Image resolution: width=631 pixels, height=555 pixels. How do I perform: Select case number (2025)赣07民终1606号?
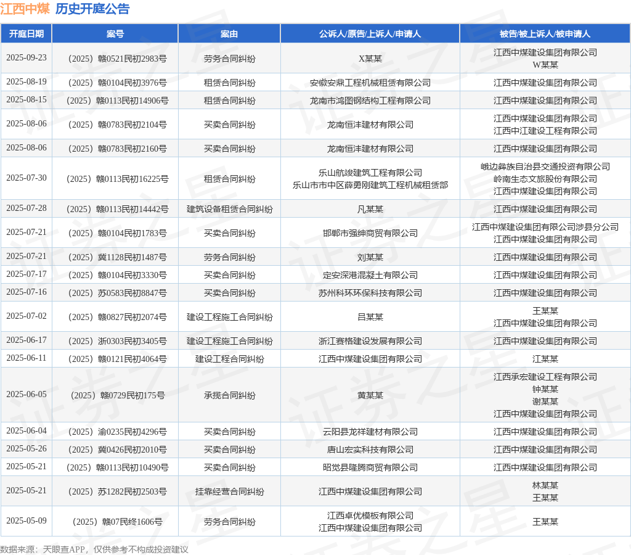(118, 522)
